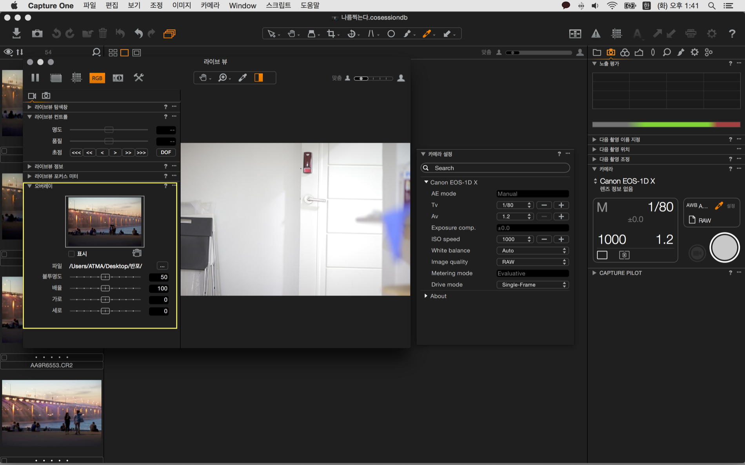
Task: Click the camera settings Search field
Action: click(x=495, y=168)
